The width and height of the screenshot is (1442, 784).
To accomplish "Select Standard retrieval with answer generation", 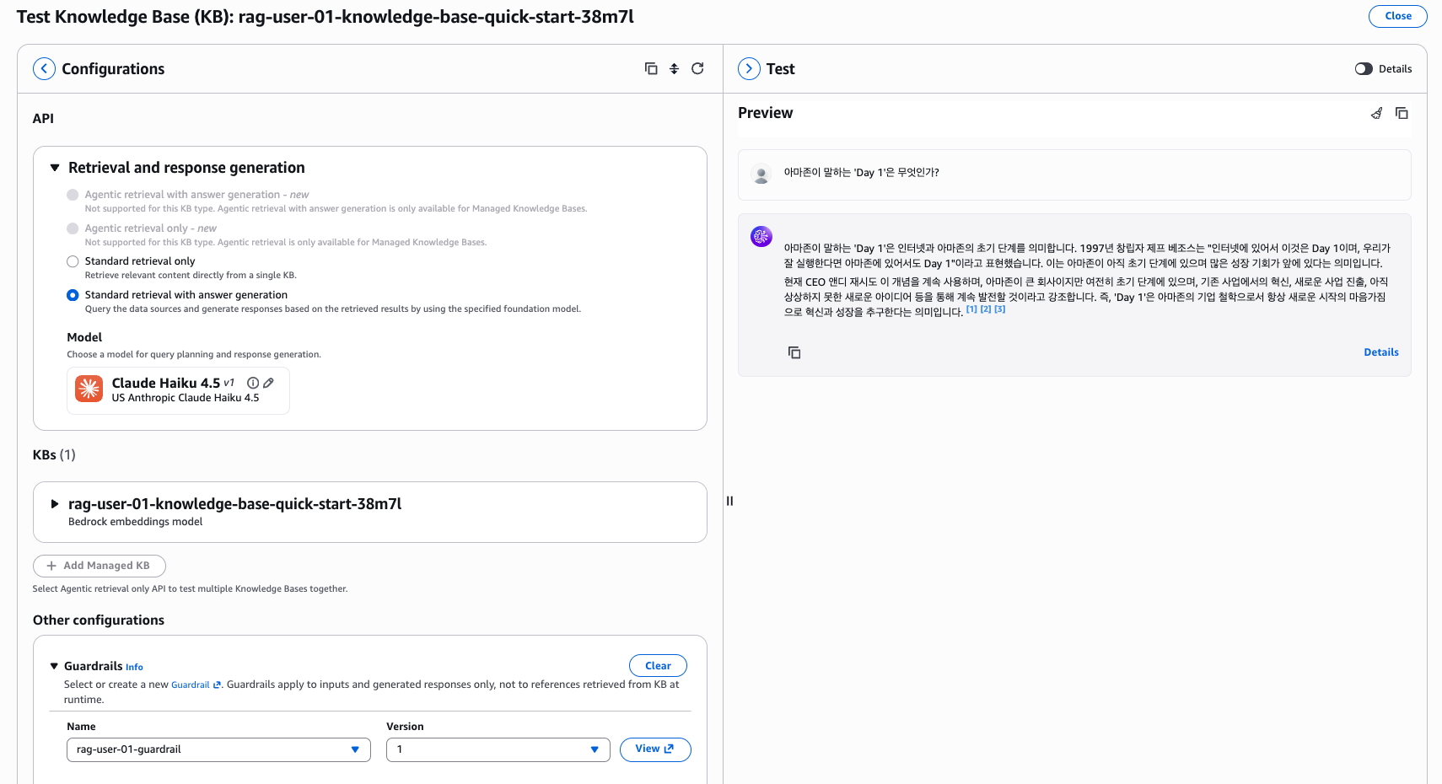I will coord(73,295).
